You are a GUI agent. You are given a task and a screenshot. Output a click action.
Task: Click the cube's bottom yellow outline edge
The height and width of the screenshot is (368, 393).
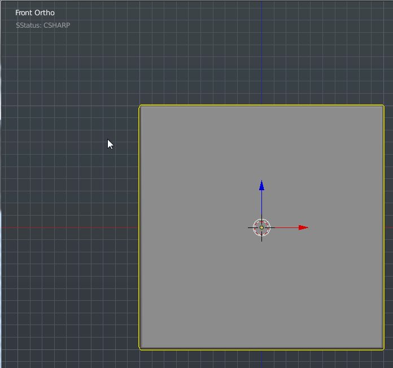(x=261, y=349)
